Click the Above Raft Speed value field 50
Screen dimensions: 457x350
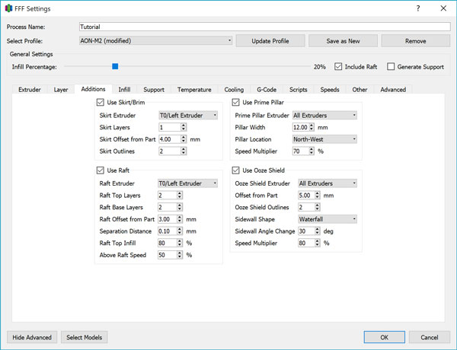tap(168, 255)
